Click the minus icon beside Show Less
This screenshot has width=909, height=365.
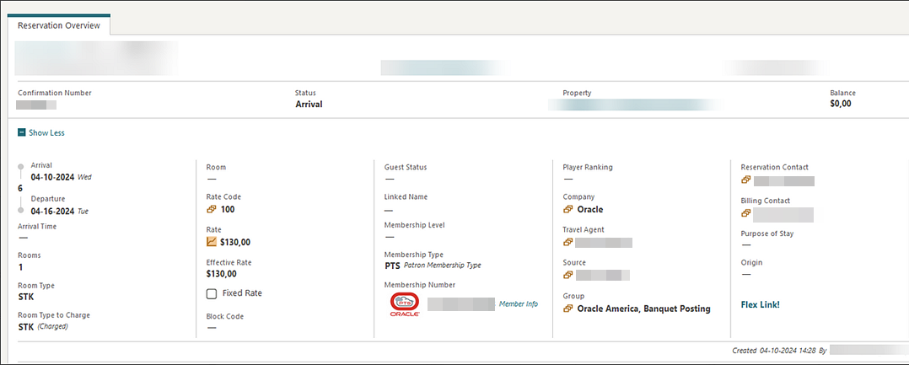pyautogui.click(x=21, y=132)
